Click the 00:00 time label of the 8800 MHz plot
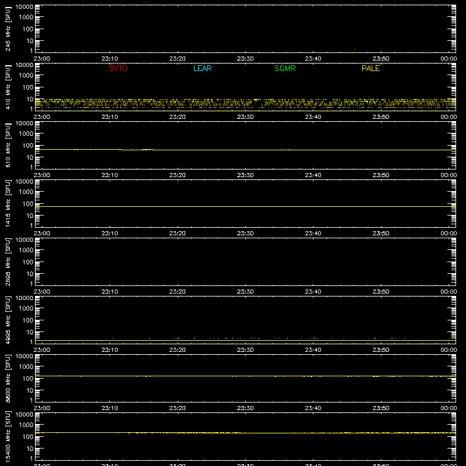Viewport: 466px width, 466px height. pos(449,408)
